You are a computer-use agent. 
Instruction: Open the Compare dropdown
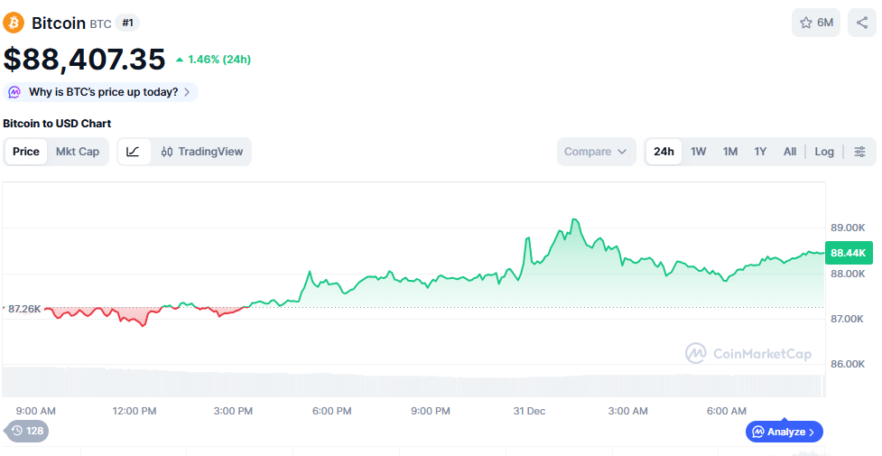pos(596,152)
